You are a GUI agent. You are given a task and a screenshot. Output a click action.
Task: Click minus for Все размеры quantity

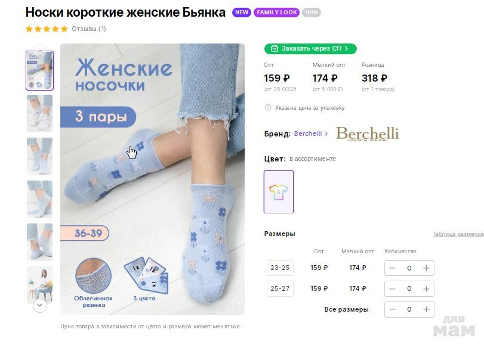(x=392, y=310)
